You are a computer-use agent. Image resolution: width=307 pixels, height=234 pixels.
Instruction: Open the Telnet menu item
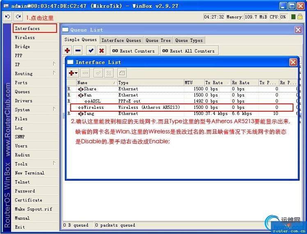[x=35, y=182]
